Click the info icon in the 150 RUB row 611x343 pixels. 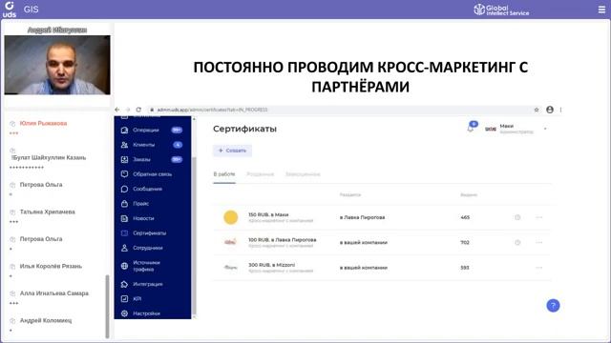[517, 217]
